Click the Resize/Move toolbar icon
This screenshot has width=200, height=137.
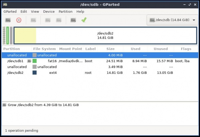tap(33, 20)
